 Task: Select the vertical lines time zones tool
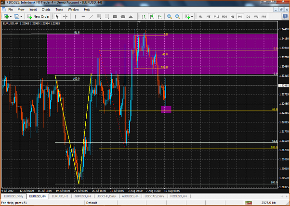[107, 17]
